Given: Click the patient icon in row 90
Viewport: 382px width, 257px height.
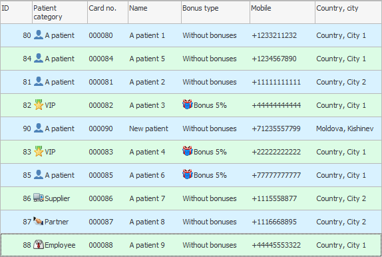Looking at the screenshot, I should 39,128.
